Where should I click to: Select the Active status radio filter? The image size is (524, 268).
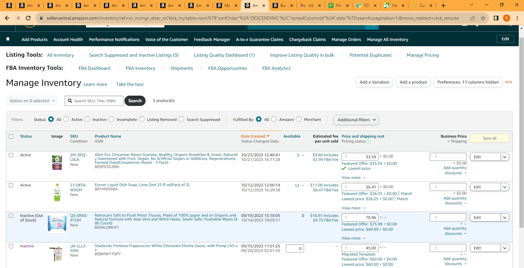[66, 119]
